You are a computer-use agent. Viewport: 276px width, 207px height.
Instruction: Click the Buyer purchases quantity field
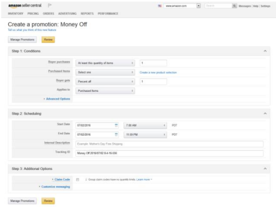click(x=153, y=63)
